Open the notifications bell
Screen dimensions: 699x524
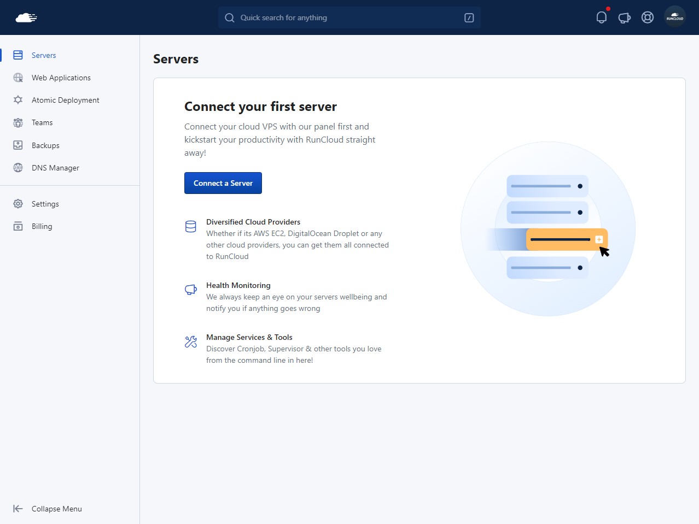point(601,17)
